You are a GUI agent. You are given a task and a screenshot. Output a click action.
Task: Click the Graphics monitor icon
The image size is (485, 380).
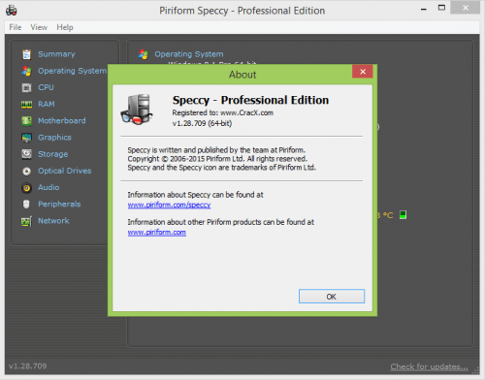click(x=26, y=138)
